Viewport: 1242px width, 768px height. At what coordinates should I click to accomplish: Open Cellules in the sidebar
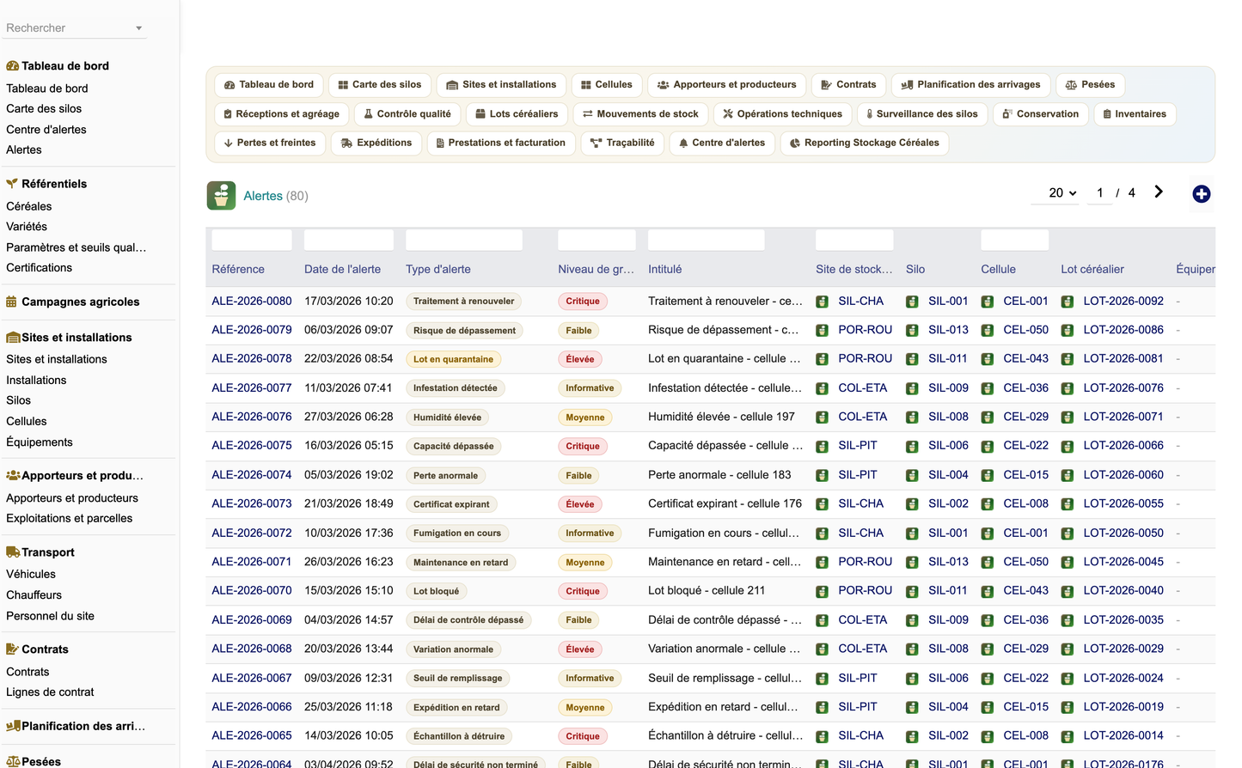coord(27,422)
